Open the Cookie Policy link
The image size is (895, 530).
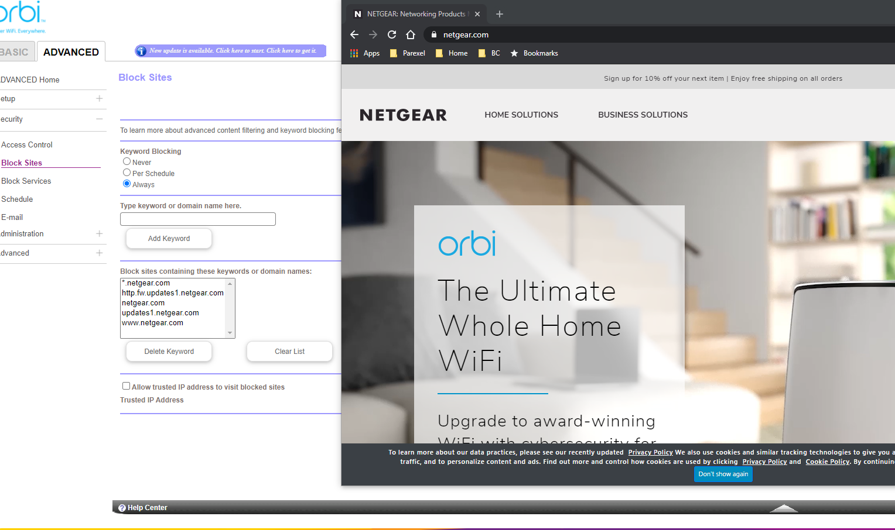pyautogui.click(x=827, y=462)
